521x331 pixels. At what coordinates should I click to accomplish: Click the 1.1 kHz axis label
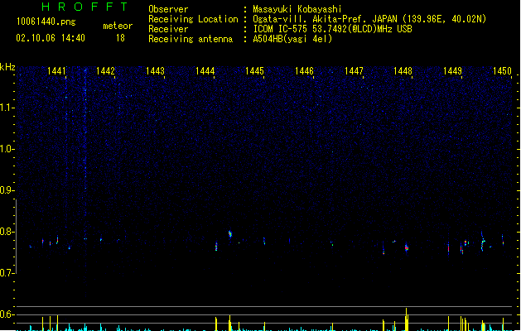7,108
